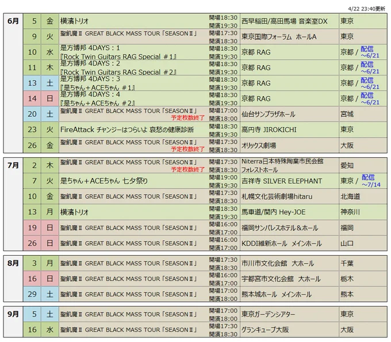The image size is (391, 342).
Task: Click Rock Twin Guitars RAG Special #1 title
Action: click(x=118, y=56)
